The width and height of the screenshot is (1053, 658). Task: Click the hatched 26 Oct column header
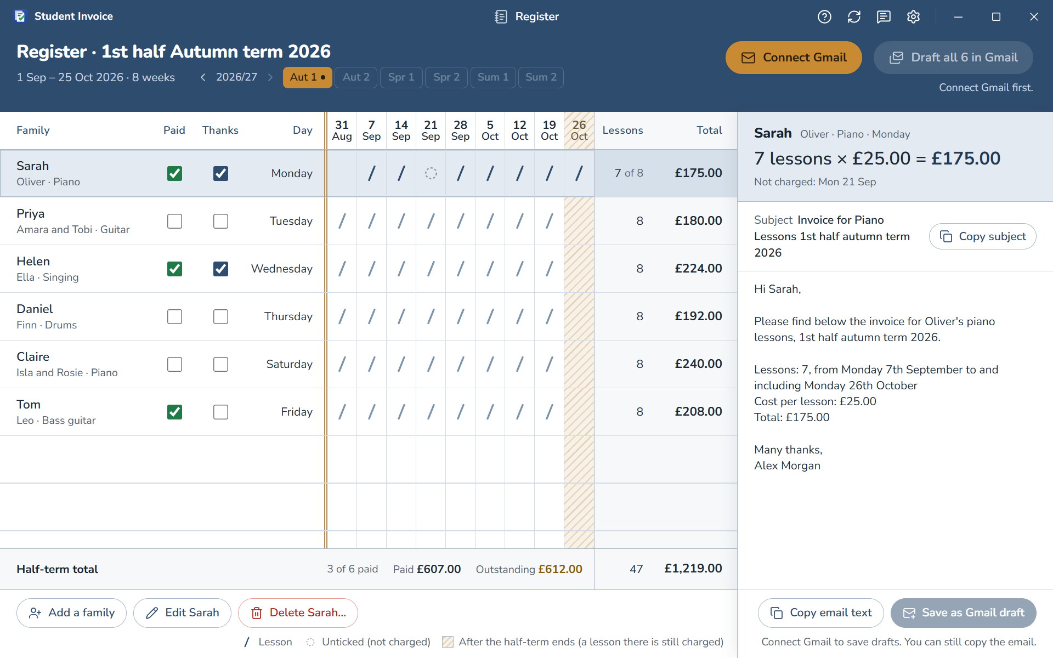579,131
